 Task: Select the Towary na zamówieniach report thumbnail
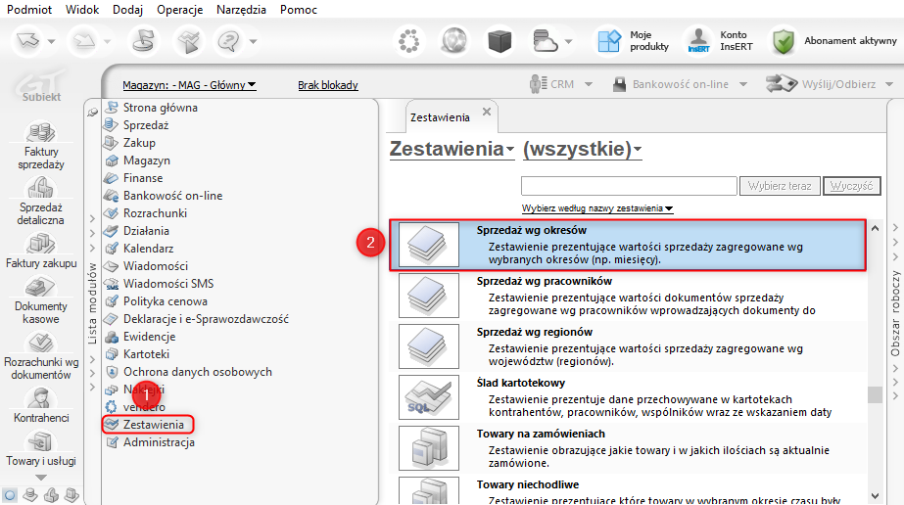tap(428, 448)
